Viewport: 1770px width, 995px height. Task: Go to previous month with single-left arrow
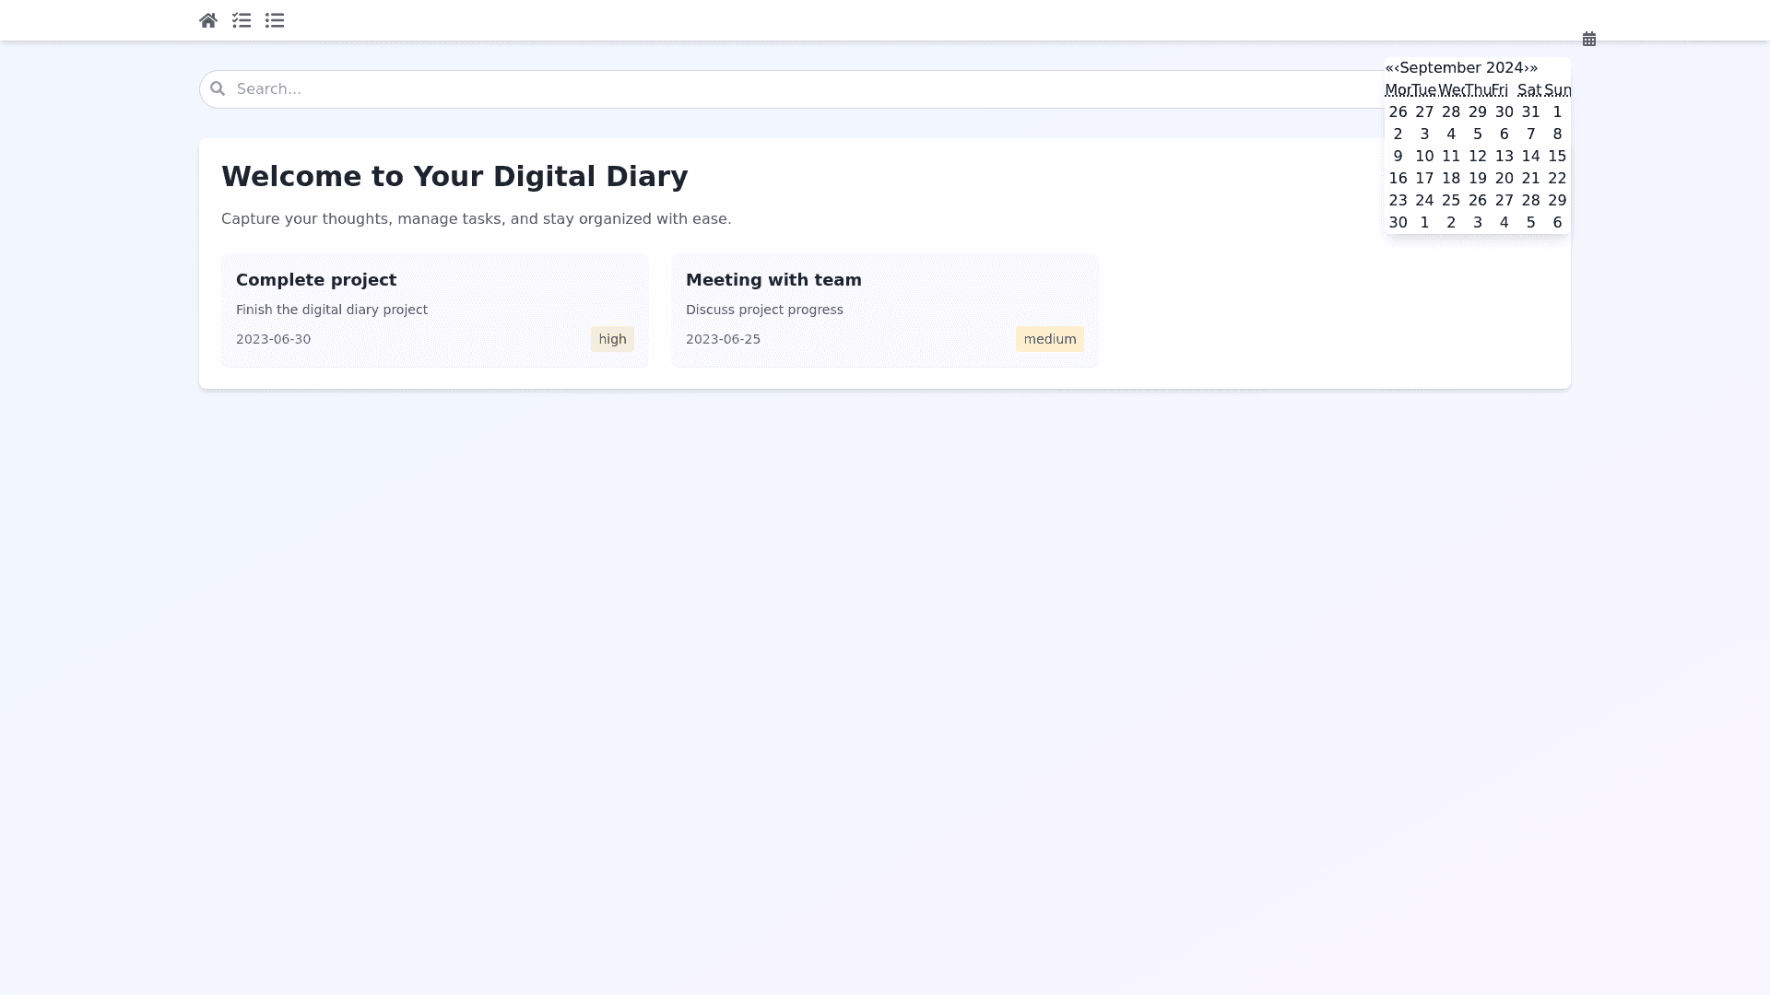[x=1397, y=68]
